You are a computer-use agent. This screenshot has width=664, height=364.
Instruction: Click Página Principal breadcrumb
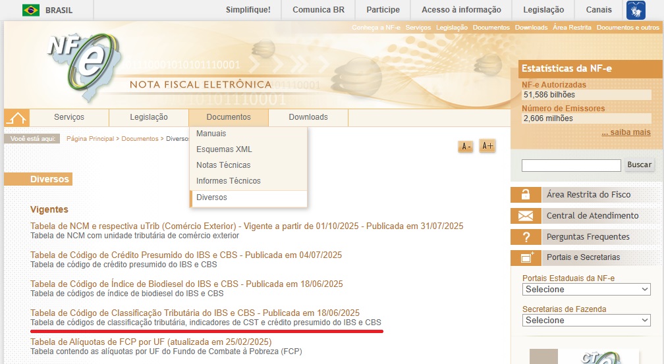(x=90, y=139)
